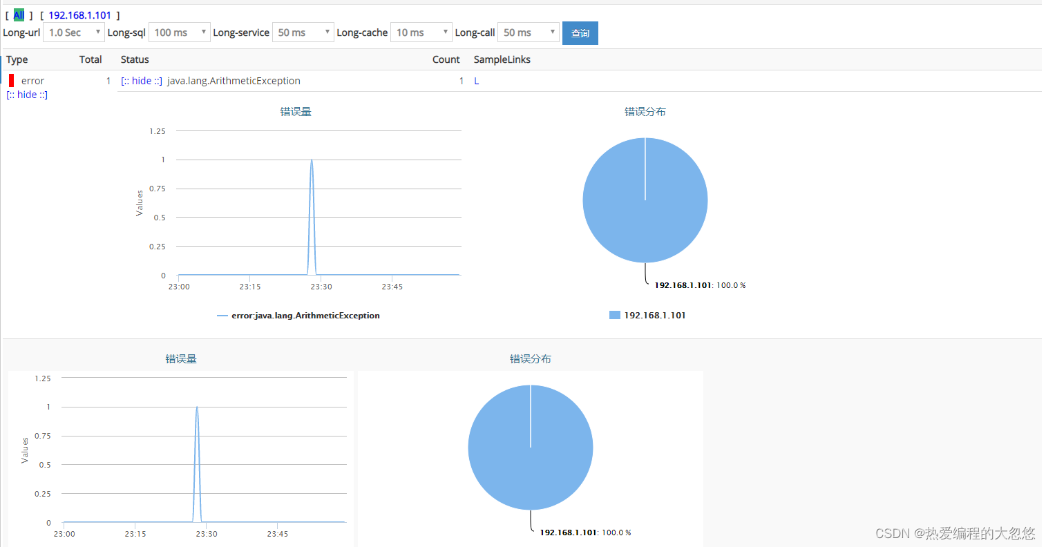Click the Total column header
The width and height of the screenshot is (1046, 547).
91,59
